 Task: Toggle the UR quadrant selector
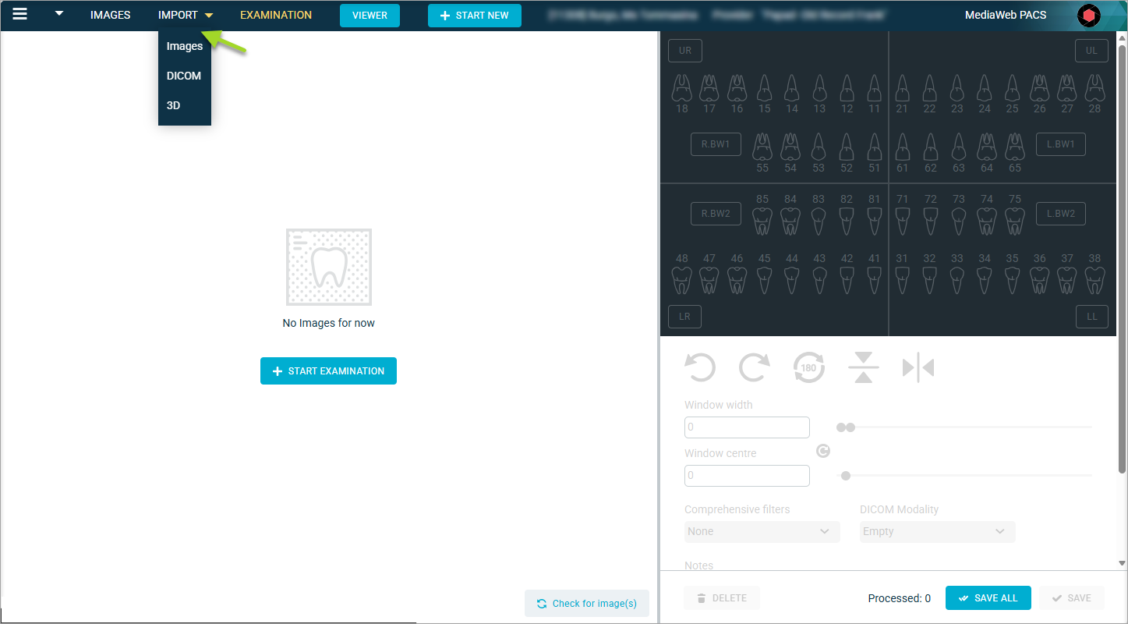click(x=685, y=51)
